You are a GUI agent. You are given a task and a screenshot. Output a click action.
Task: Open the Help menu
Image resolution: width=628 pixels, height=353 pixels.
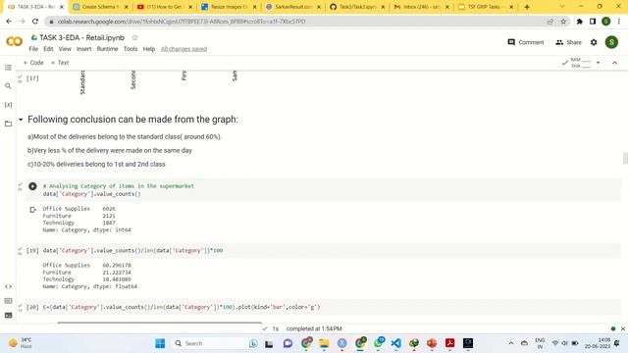[148, 49]
